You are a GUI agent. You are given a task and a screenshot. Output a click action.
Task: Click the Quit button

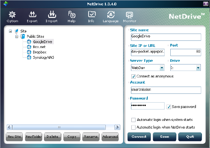pos(190,137)
